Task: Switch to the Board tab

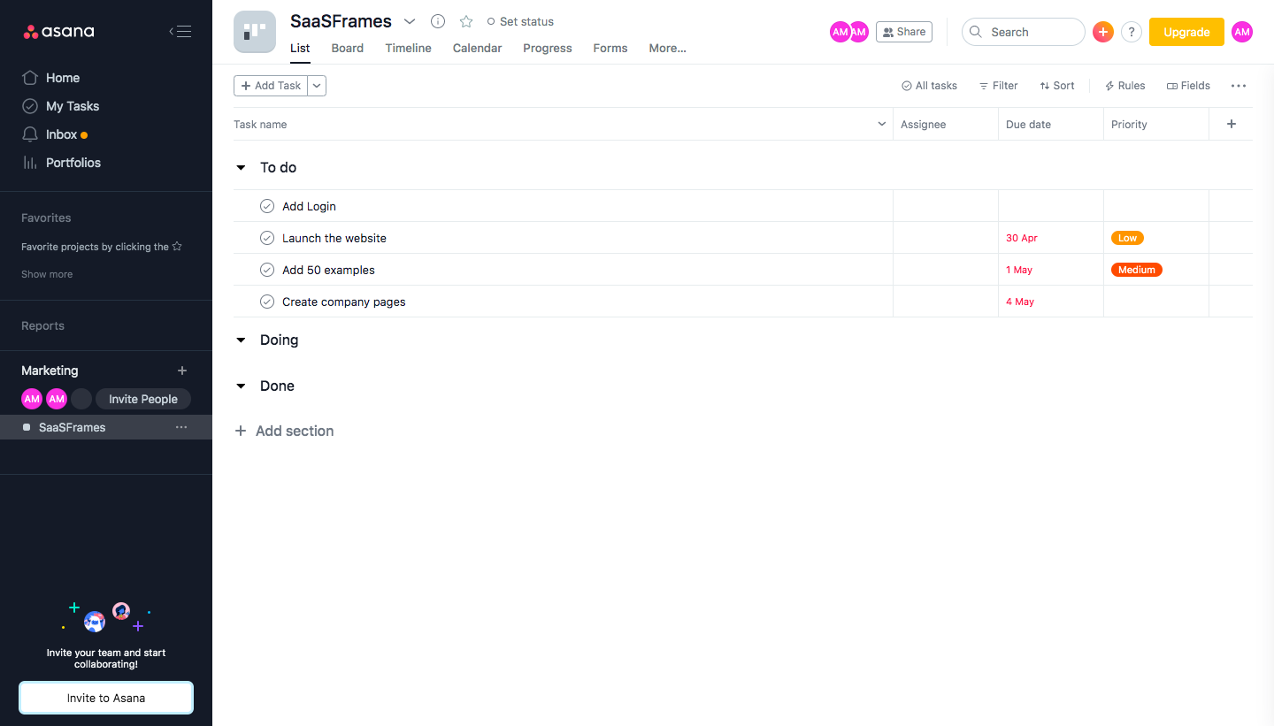Action: tap(348, 48)
